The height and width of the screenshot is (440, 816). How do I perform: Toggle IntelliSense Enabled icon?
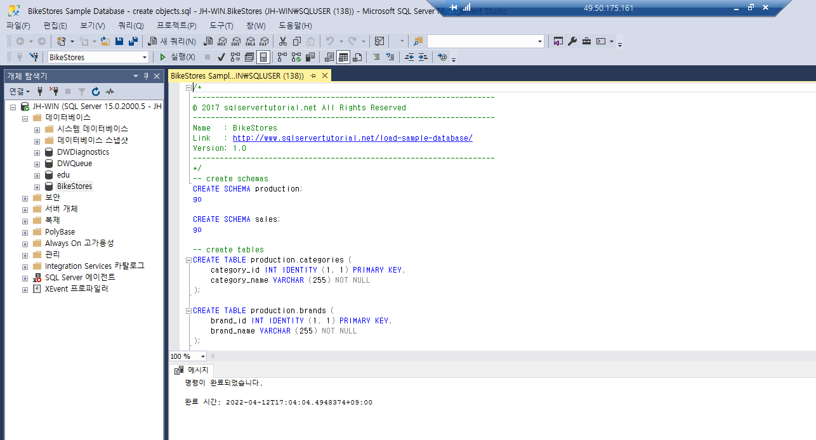263,57
